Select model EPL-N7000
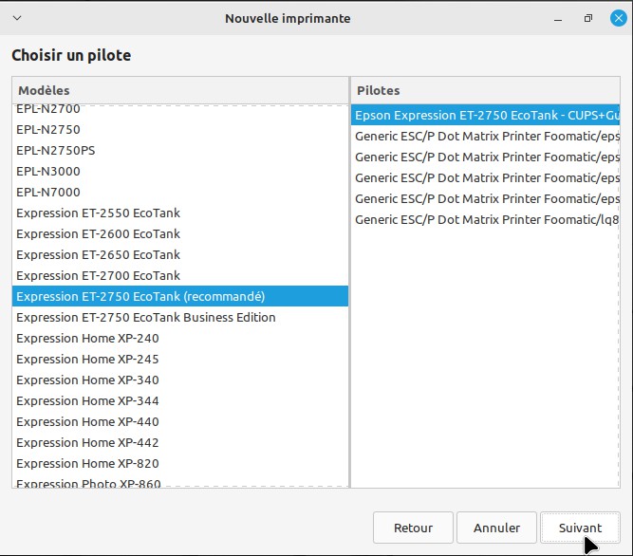 (180, 192)
